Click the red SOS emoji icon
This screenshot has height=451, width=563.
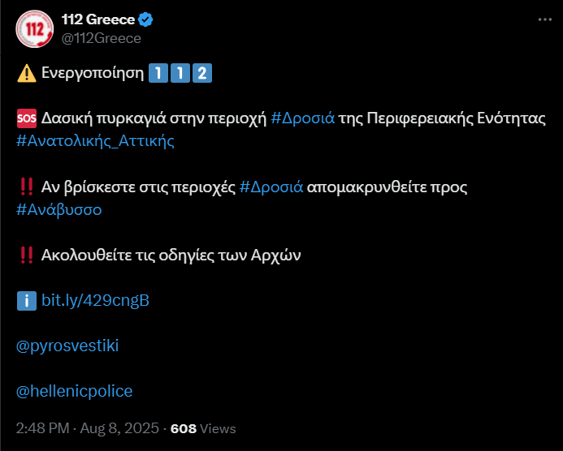coord(25,119)
